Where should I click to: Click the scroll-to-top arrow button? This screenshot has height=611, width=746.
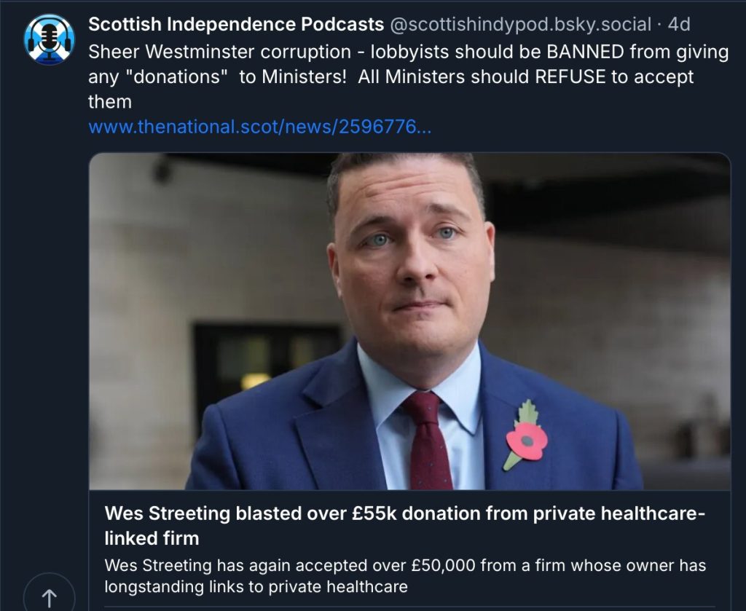[x=50, y=595]
